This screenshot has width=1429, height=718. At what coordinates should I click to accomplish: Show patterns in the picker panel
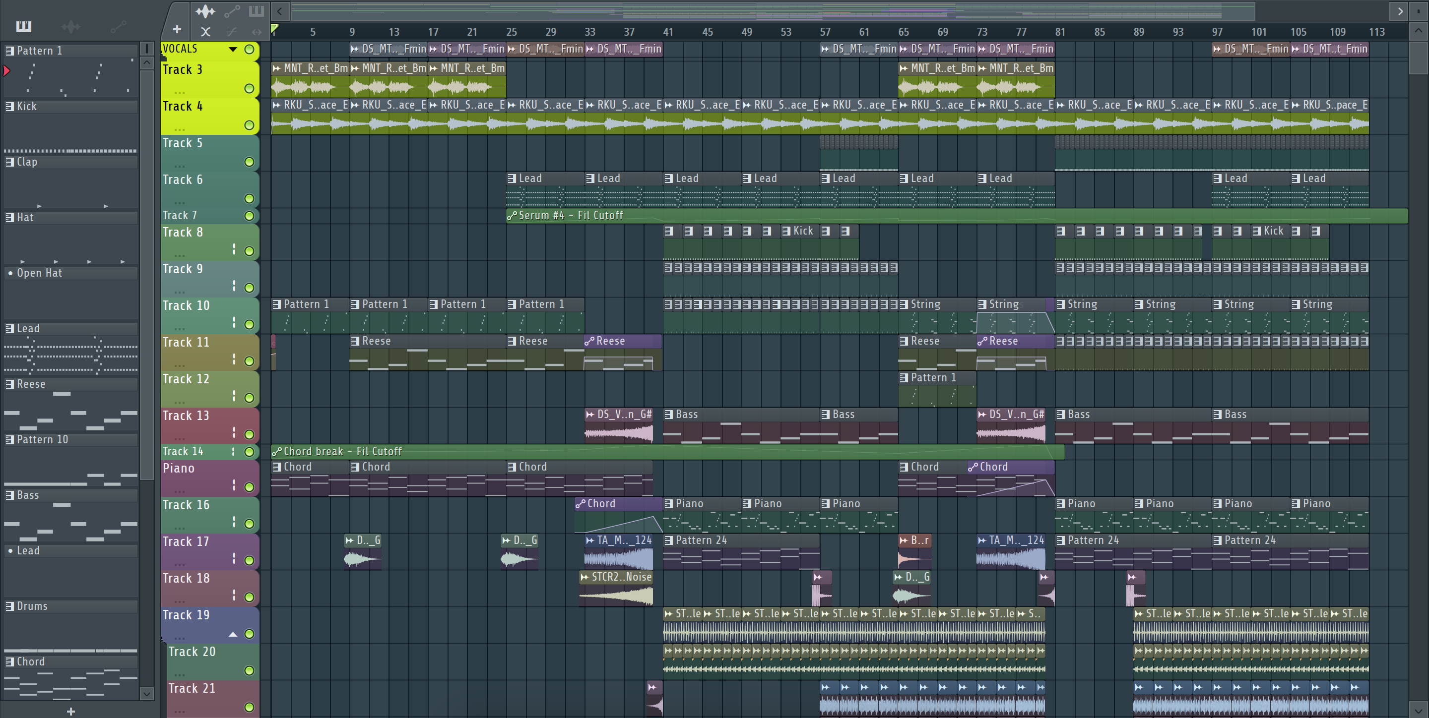tap(24, 26)
